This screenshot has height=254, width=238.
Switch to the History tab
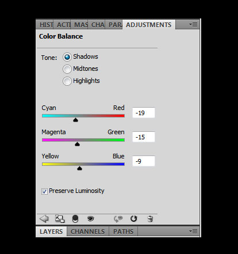[45, 25]
